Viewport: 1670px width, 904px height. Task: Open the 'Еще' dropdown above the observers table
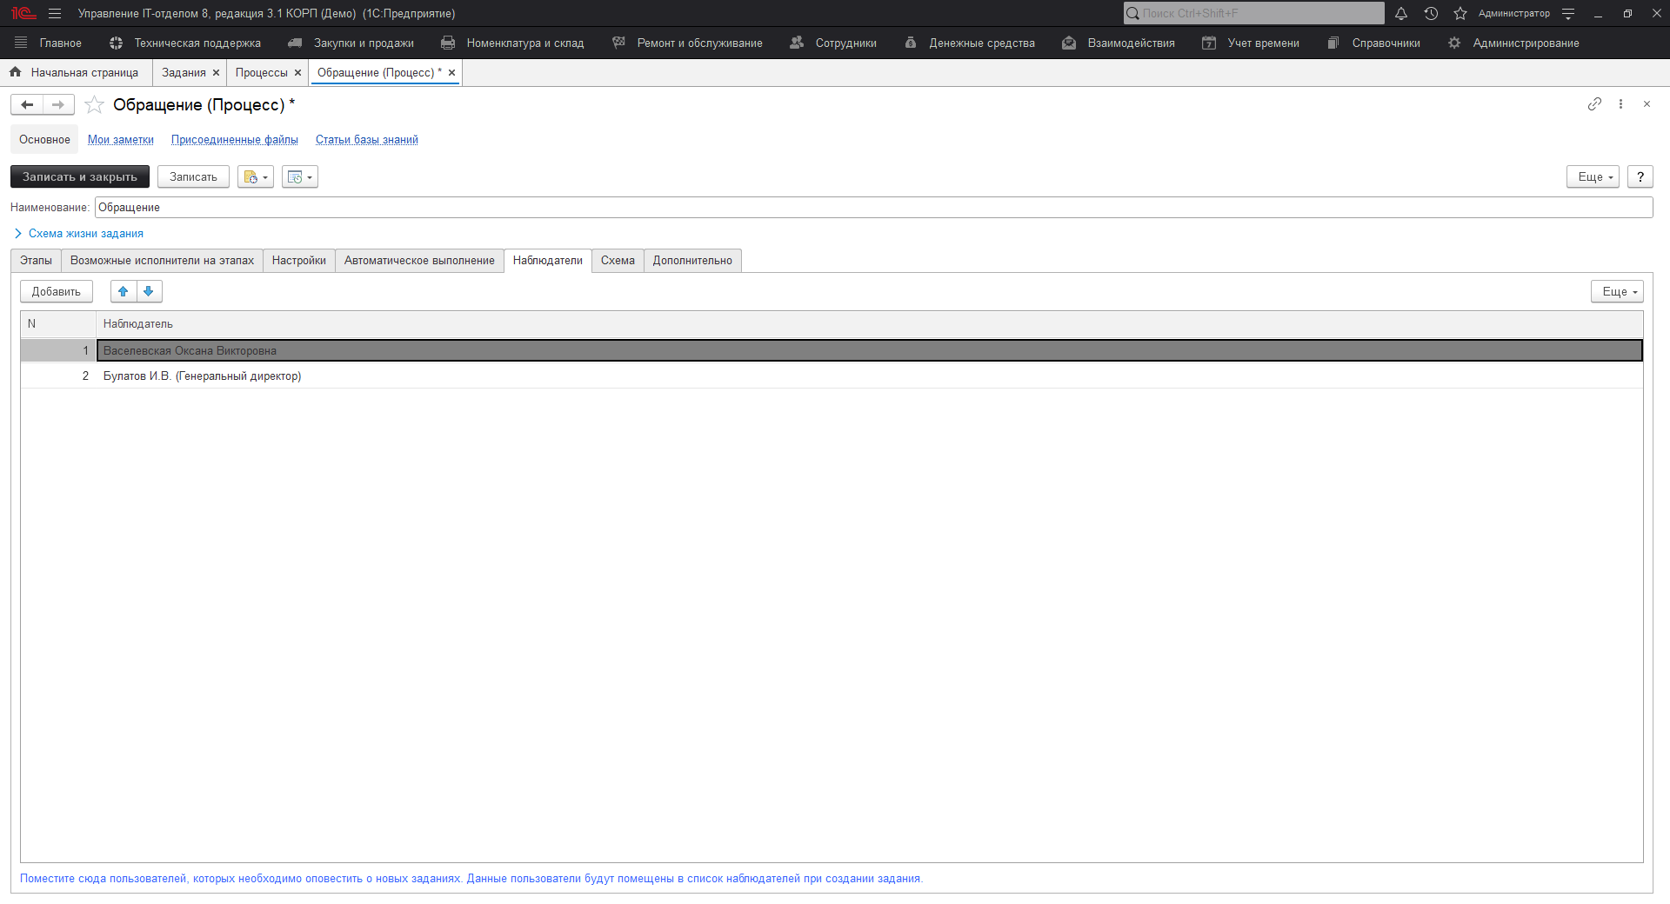[x=1616, y=291]
